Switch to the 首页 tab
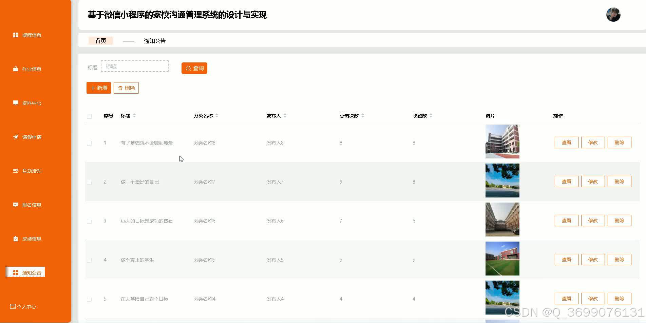 coord(100,40)
